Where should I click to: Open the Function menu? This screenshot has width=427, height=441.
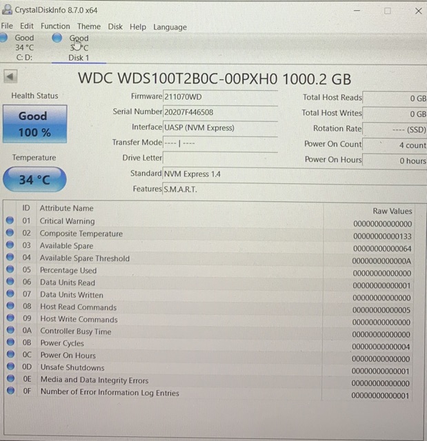coord(55,26)
